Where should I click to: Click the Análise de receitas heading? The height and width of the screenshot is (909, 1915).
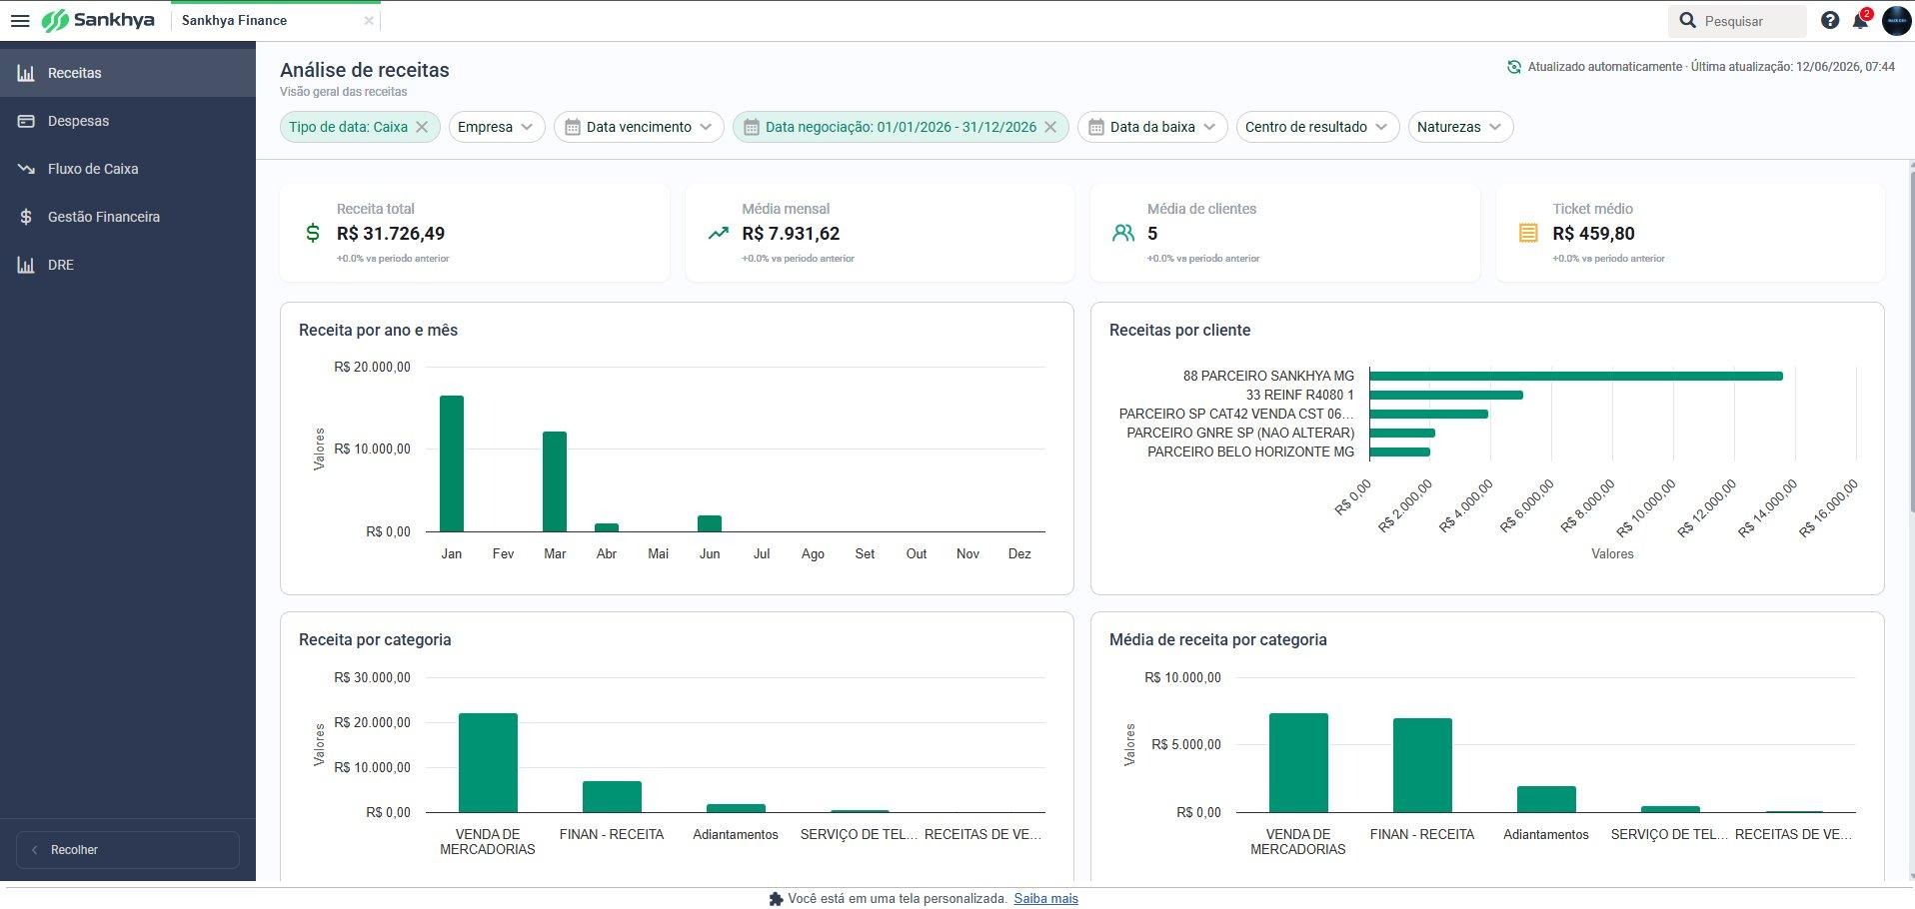coord(365,70)
